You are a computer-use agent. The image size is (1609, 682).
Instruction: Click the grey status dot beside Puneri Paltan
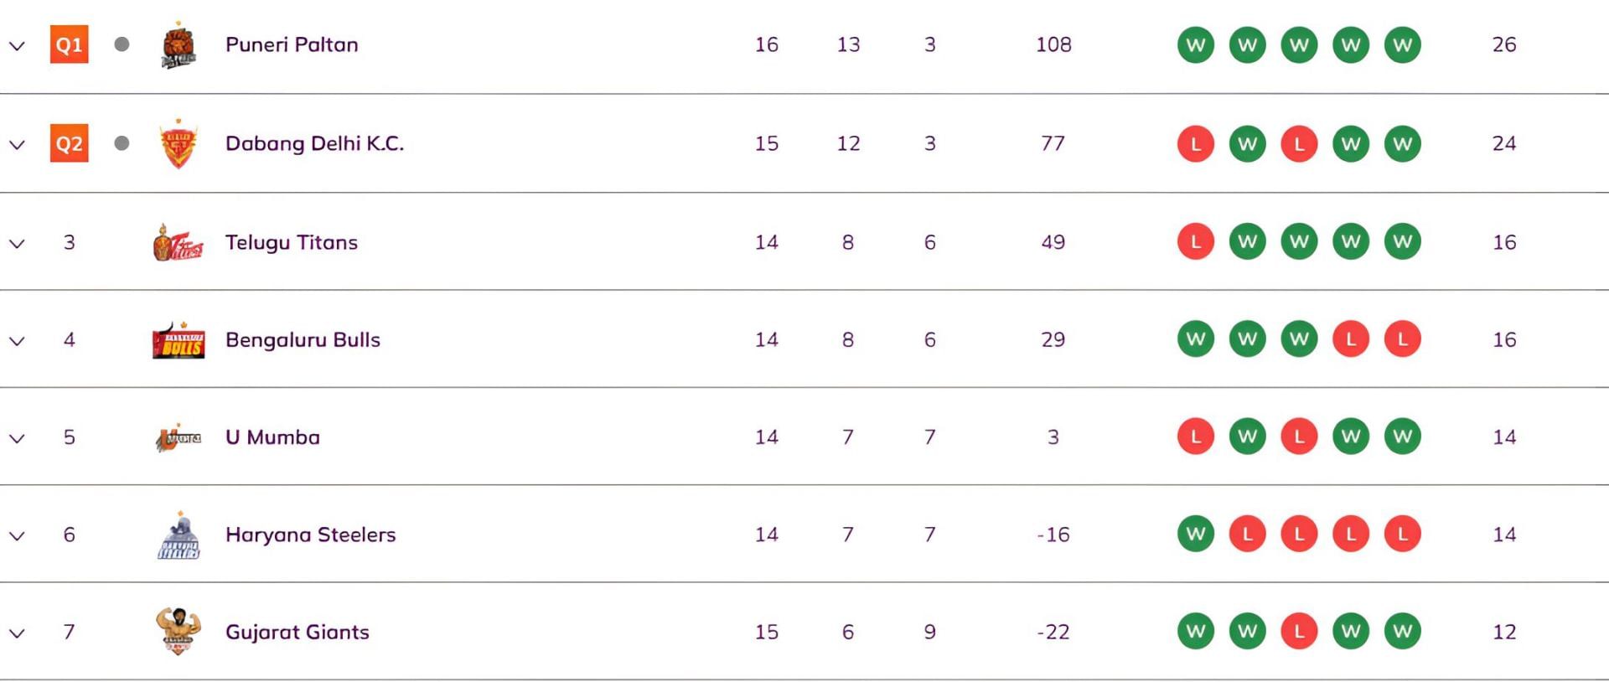coord(122,44)
